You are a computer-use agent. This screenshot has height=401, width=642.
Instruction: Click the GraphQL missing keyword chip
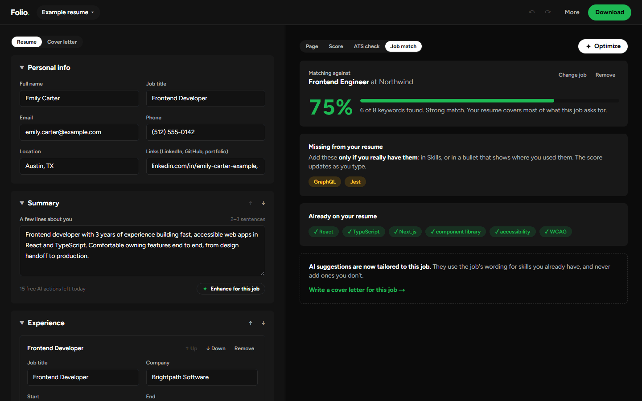pyautogui.click(x=325, y=182)
